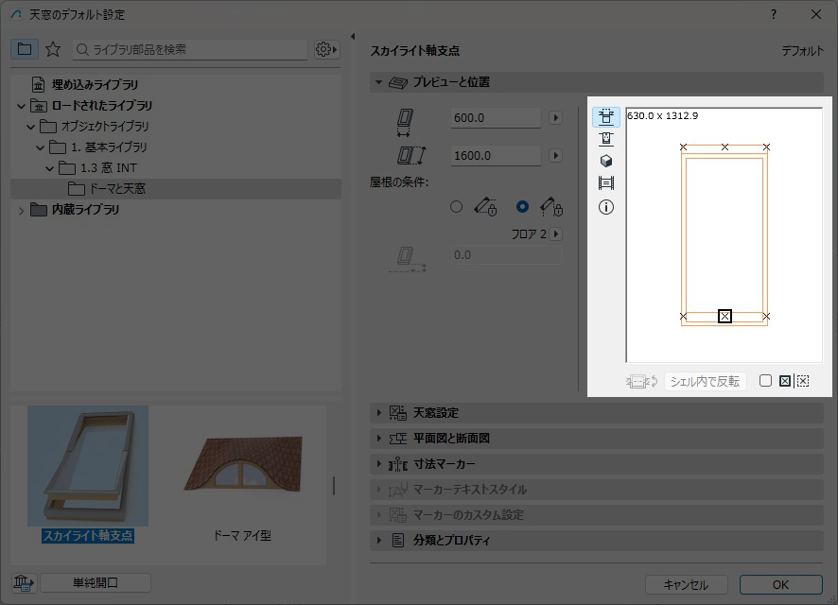The image size is (838, 605).
Task: Select the second roof condition radio button
Action: pos(522,206)
